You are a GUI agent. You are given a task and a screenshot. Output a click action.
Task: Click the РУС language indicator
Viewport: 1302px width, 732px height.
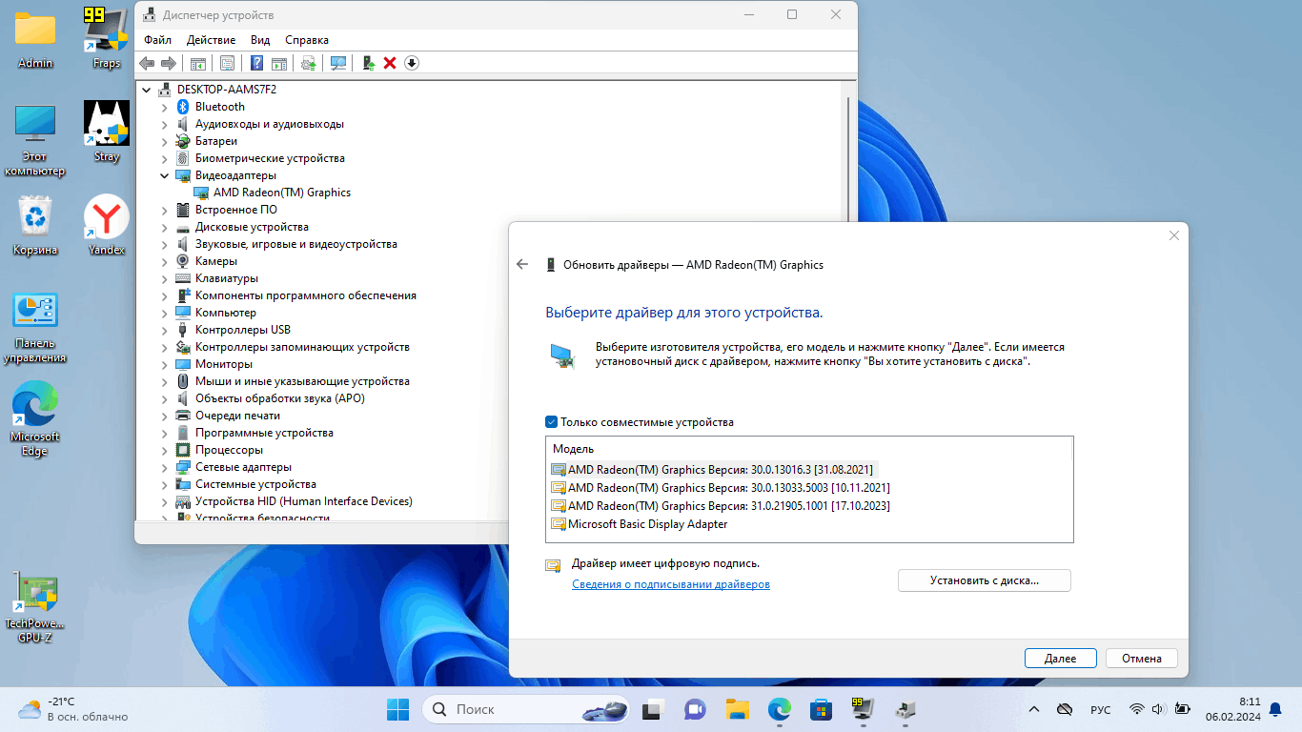pyautogui.click(x=1100, y=709)
